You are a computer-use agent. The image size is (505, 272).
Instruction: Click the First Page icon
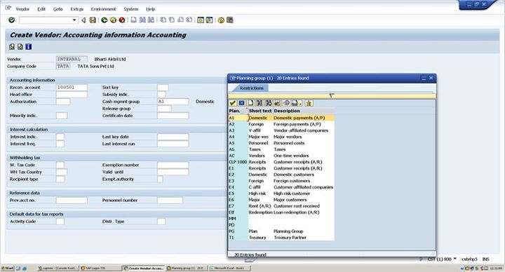(x=163, y=20)
